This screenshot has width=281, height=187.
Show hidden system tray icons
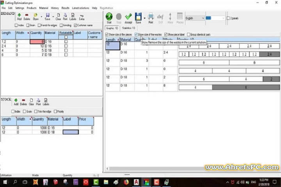[x=228, y=182]
